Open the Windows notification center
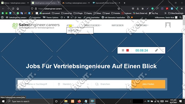 click(181, 101)
